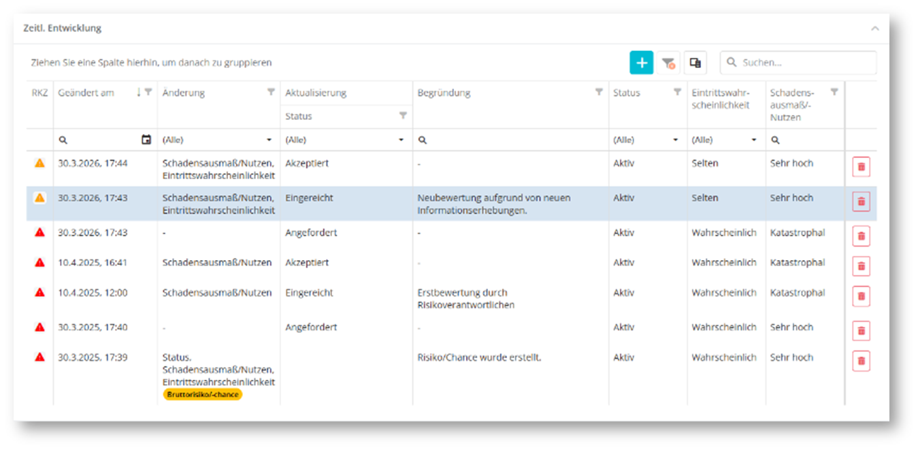Click filter icon in Änderung column header

coord(271,92)
